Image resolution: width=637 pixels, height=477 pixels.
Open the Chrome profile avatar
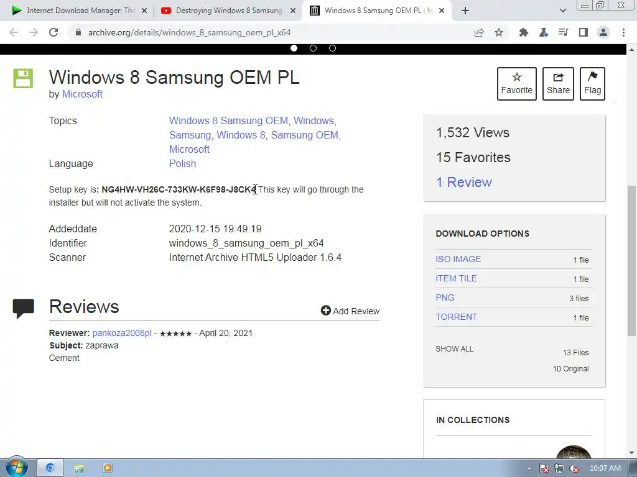coord(603,32)
